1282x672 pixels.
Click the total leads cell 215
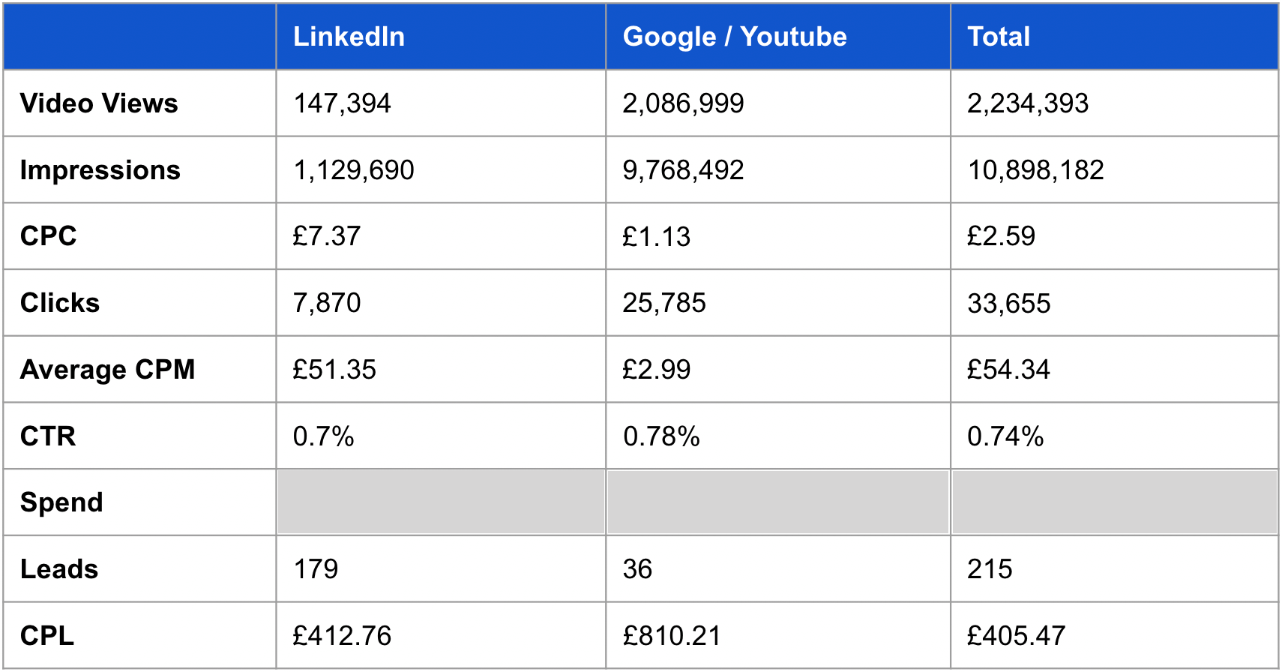[990, 569]
